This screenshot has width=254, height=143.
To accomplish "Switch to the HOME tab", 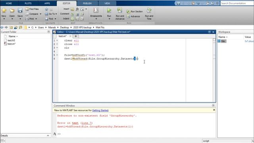I will (9, 3).
